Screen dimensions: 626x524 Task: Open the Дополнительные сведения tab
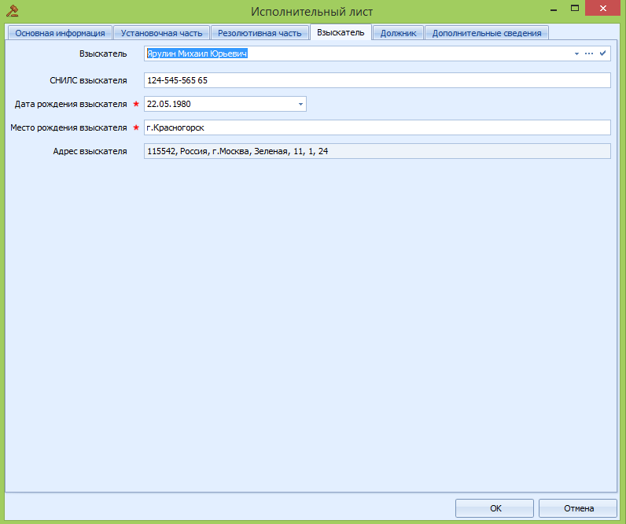coord(487,33)
